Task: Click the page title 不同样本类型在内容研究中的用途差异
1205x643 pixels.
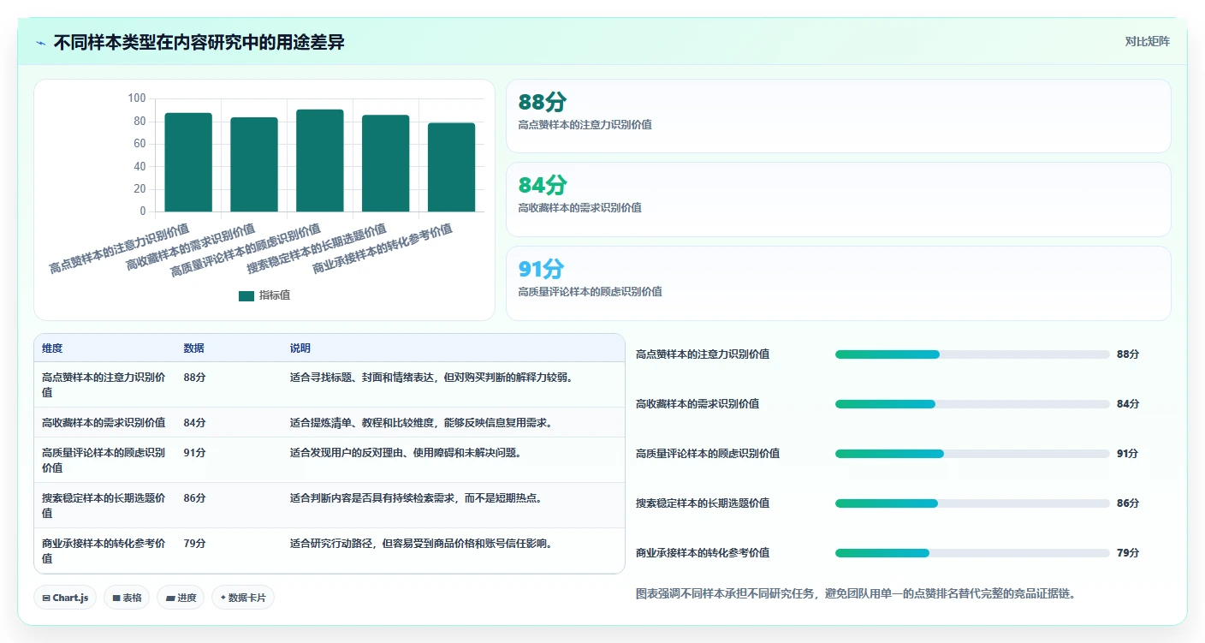Action: pos(199,42)
